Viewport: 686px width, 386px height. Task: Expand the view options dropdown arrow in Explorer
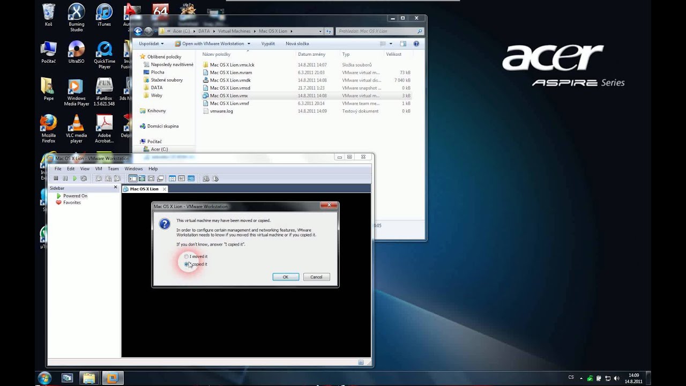(x=391, y=43)
